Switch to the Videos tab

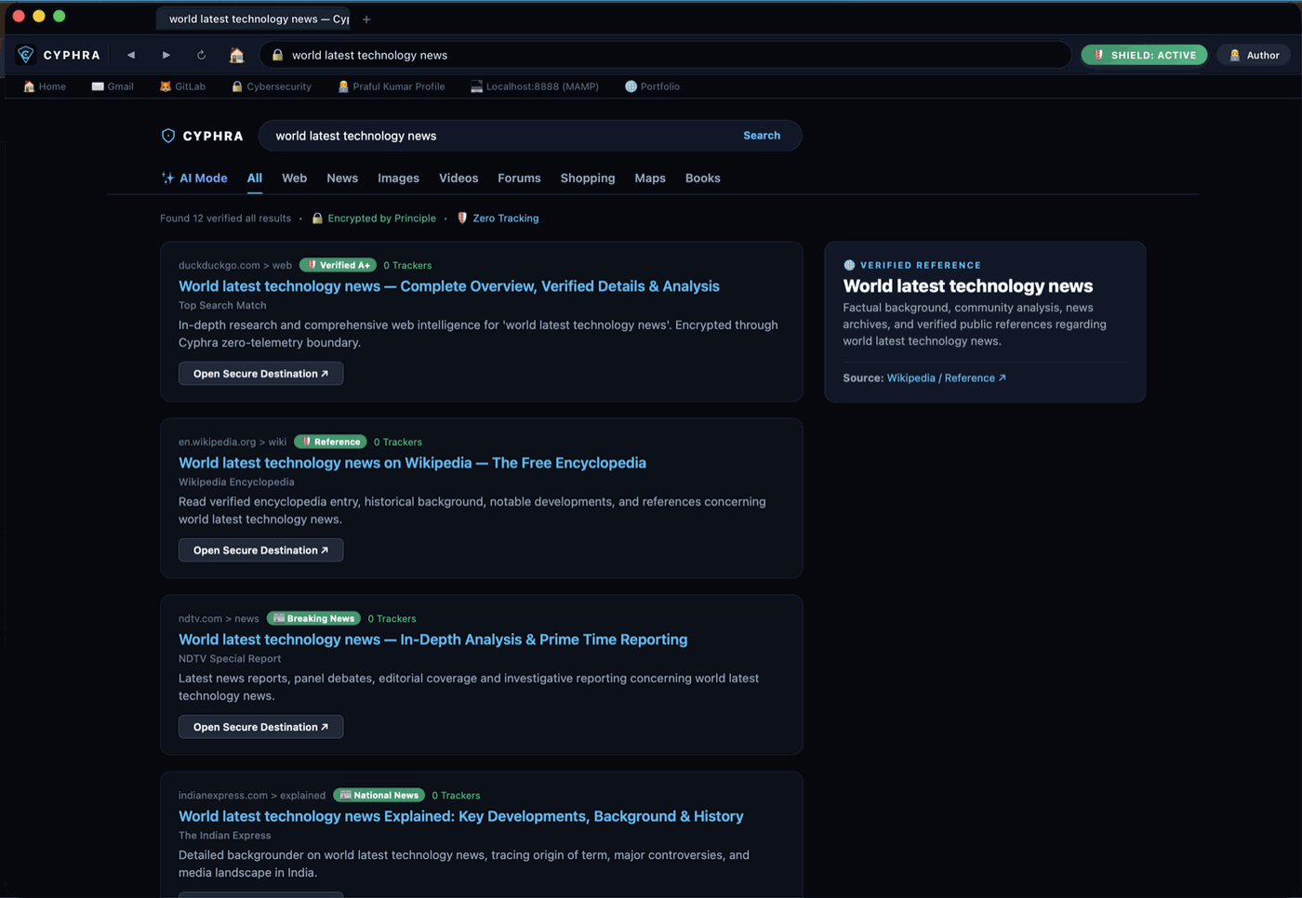458,178
